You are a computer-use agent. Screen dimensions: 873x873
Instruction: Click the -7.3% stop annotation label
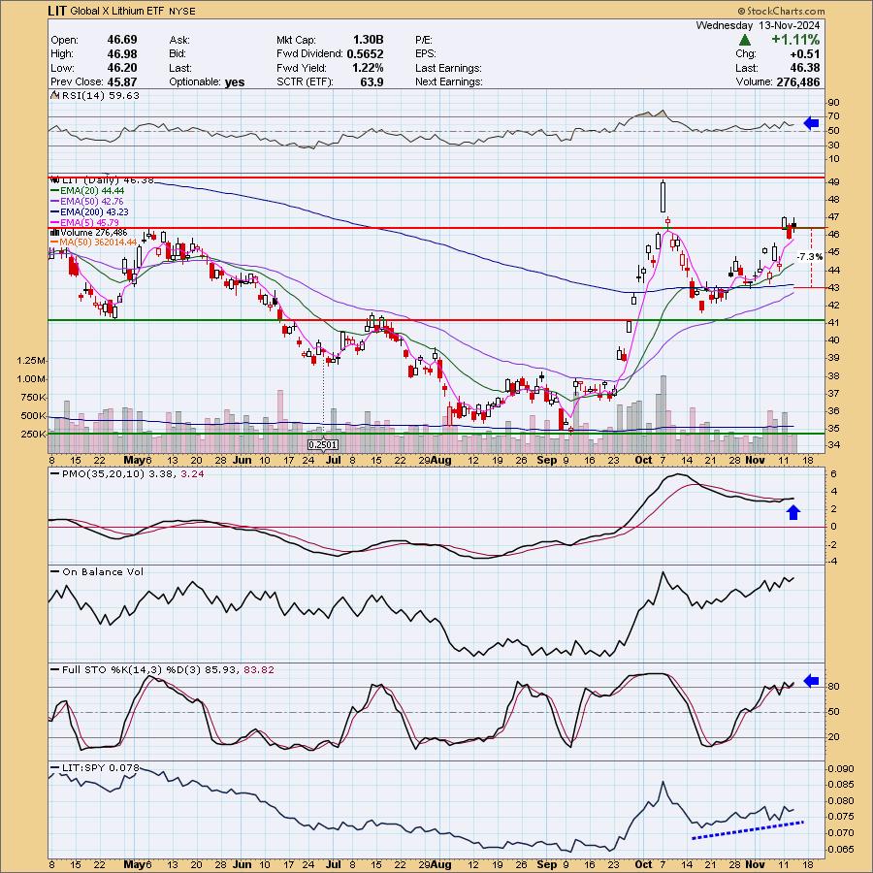click(810, 257)
